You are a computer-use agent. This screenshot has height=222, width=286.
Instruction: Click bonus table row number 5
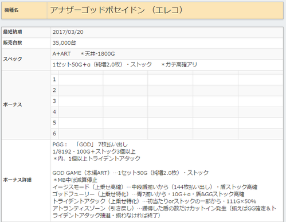point(54,123)
